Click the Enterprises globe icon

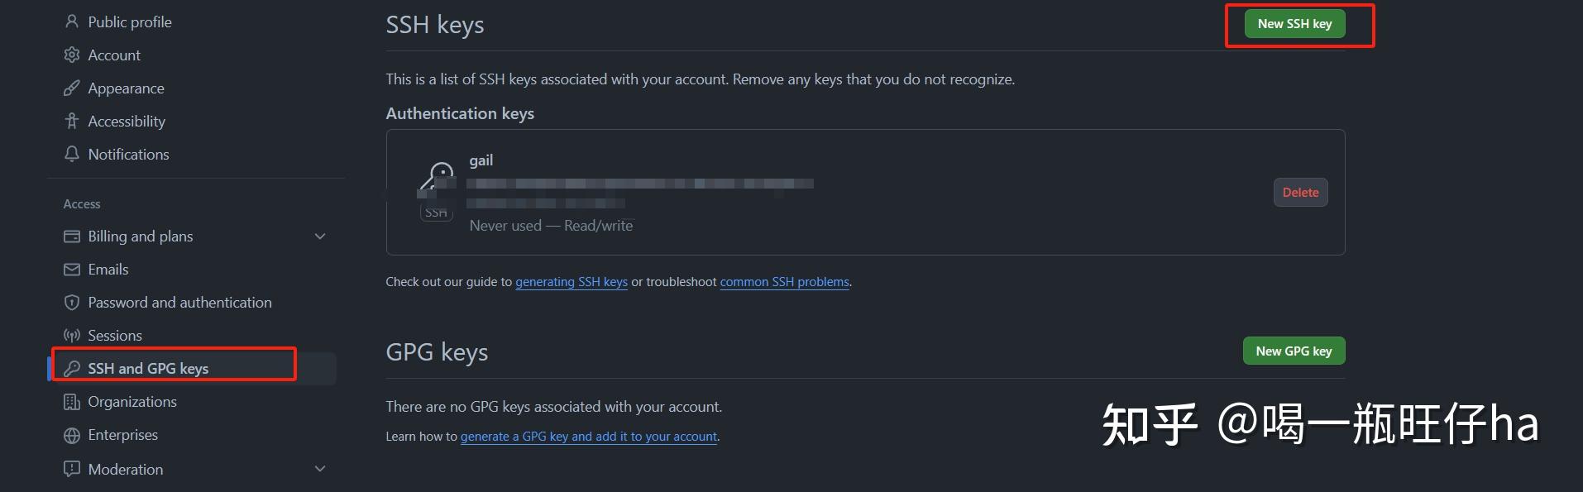click(x=72, y=435)
